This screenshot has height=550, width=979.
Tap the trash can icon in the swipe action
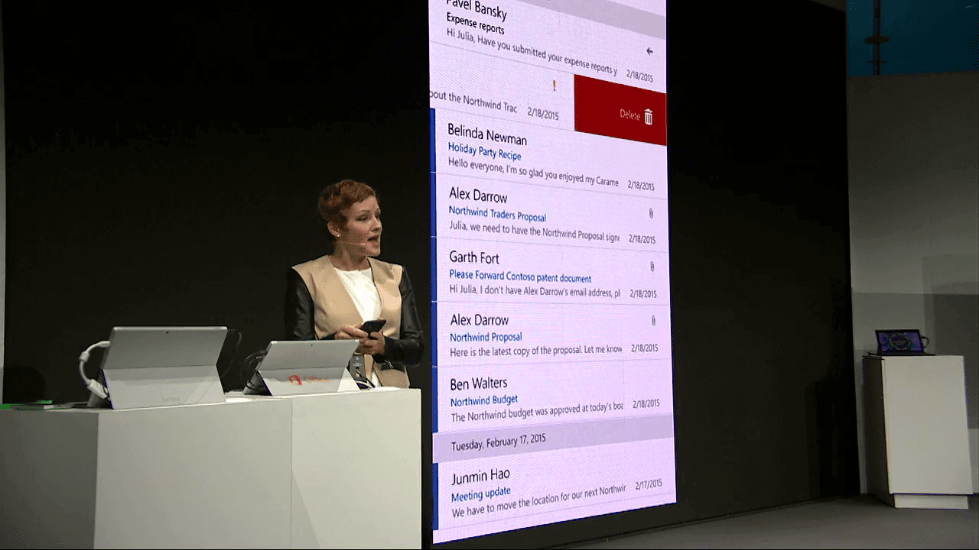coord(649,117)
